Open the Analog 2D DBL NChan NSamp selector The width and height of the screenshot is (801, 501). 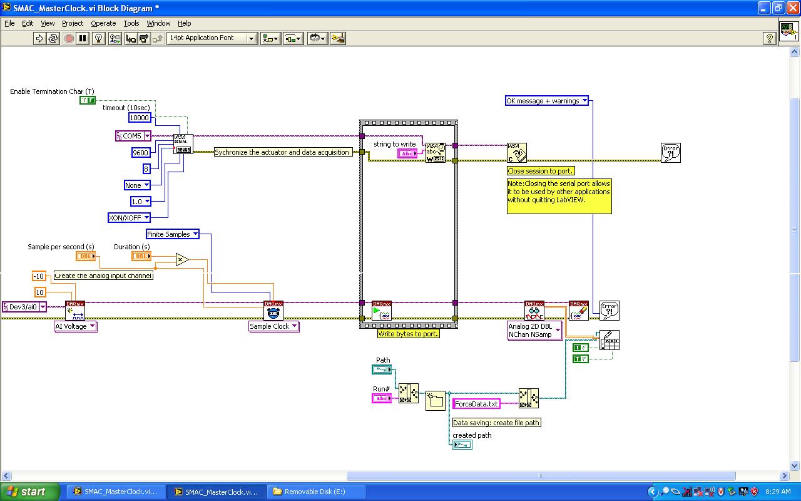tap(534, 331)
